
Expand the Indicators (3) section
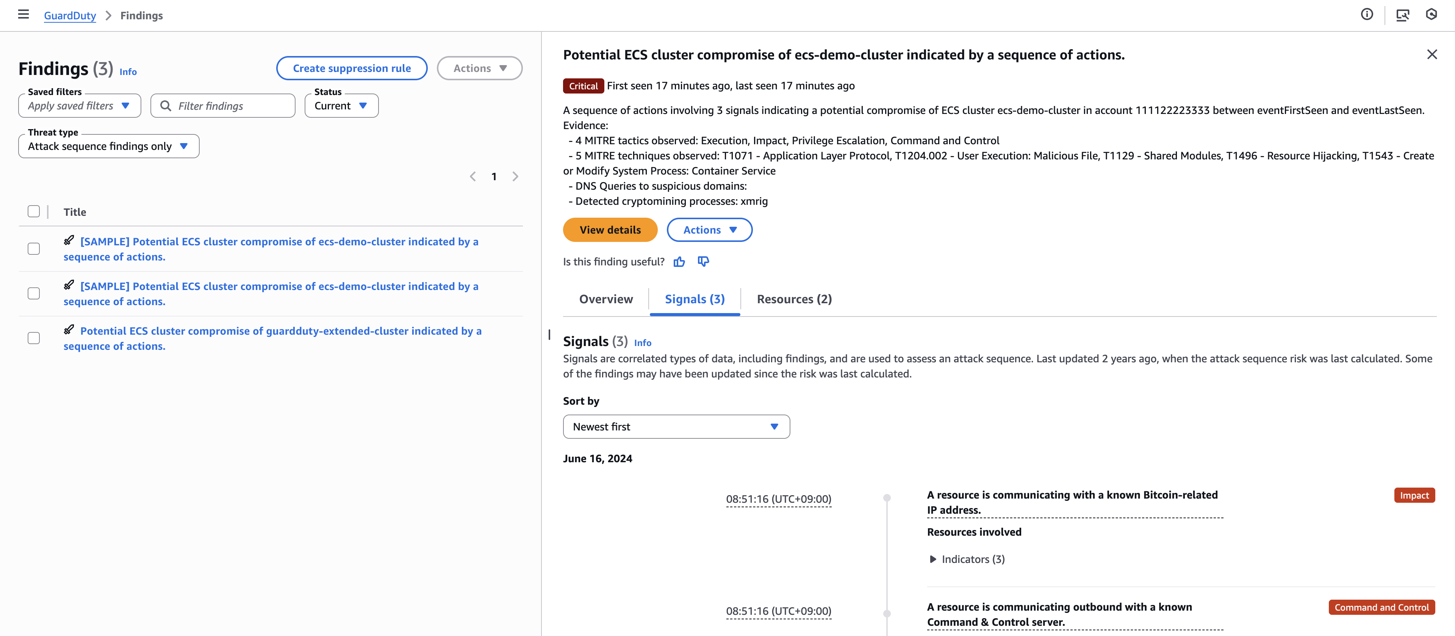(x=967, y=559)
